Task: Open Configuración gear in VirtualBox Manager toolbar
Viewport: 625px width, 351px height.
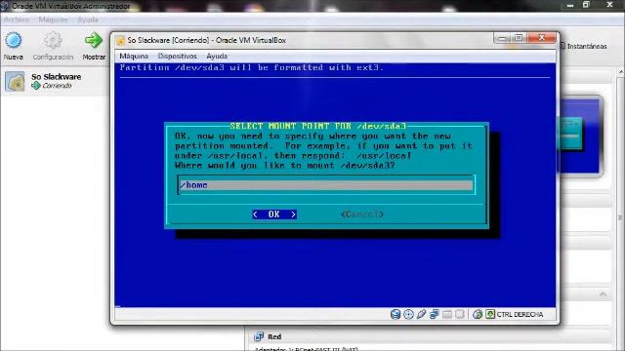Action: coord(53,40)
